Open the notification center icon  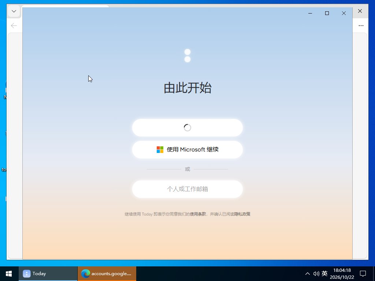[x=363, y=274]
